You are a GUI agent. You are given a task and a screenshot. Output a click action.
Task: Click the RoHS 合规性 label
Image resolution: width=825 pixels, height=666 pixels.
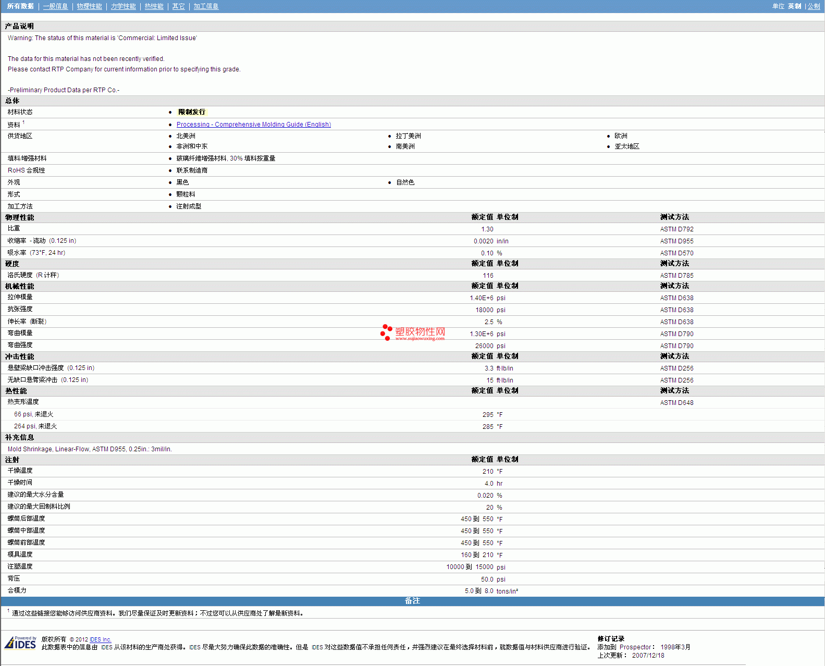(x=26, y=170)
